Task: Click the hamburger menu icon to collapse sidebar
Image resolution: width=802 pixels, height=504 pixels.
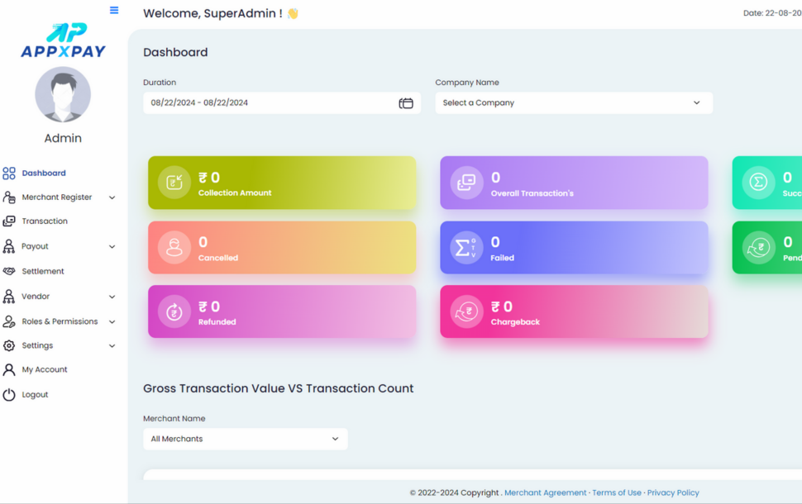Action: coord(114,11)
